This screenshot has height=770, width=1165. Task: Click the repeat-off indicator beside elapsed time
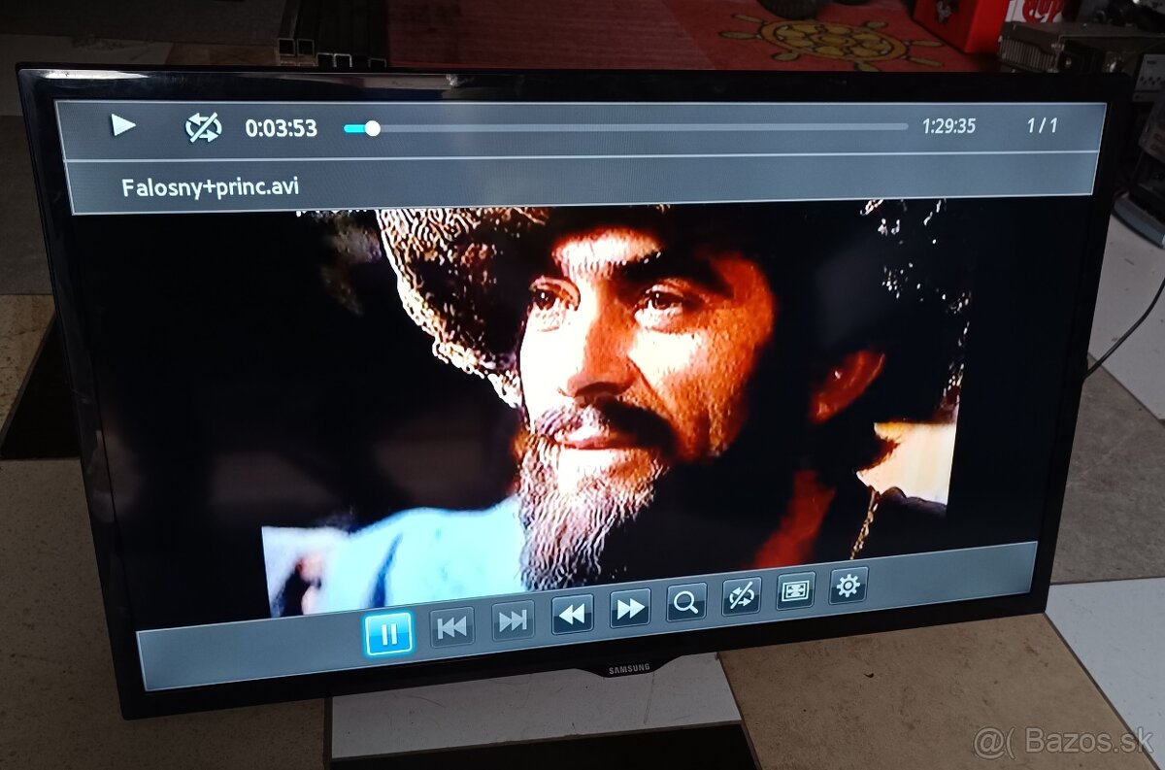tap(203, 127)
